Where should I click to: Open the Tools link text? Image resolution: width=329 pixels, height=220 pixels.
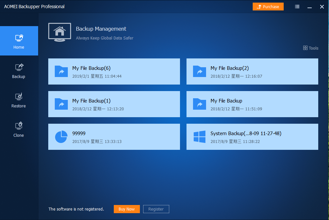[x=313, y=48]
